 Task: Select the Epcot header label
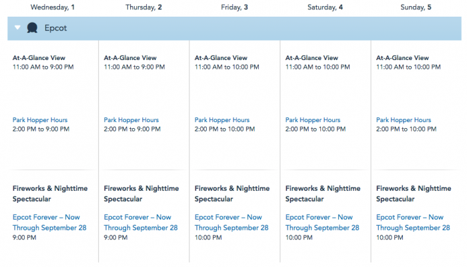tap(55, 29)
